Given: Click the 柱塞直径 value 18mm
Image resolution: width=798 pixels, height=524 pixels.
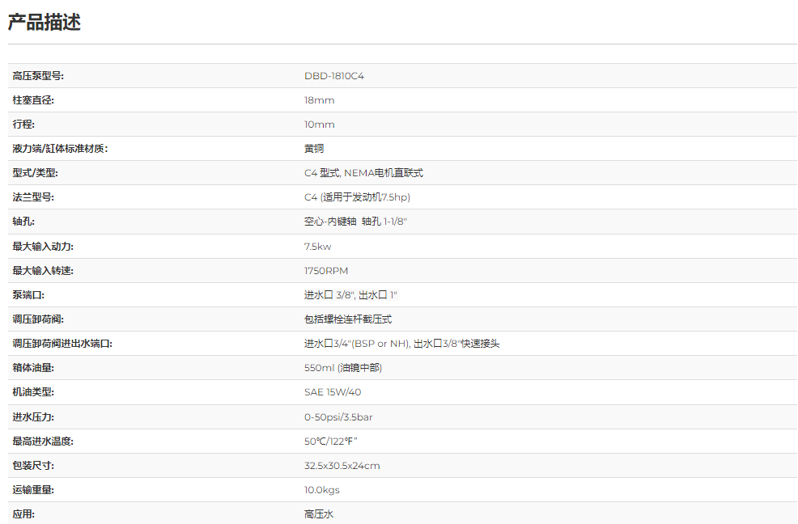Looking at the screenshot, I should (319, 100).
